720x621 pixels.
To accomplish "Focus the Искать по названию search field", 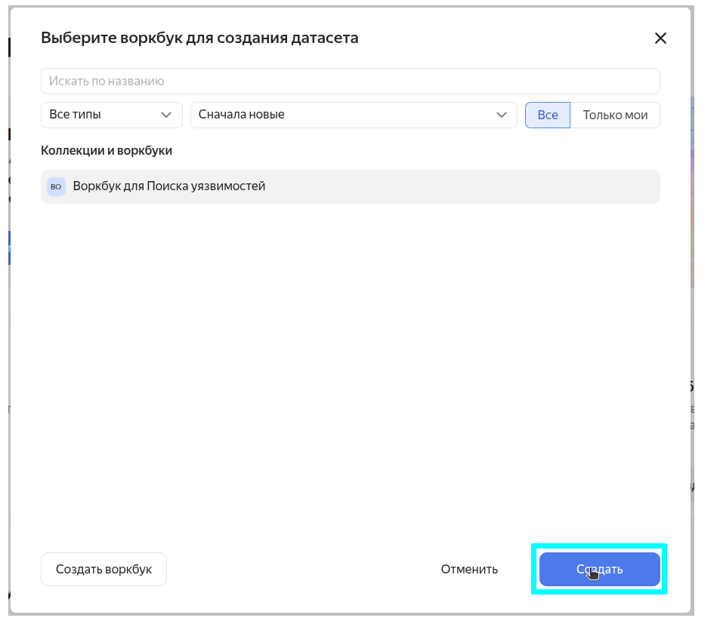I will [x=351, y=81].
